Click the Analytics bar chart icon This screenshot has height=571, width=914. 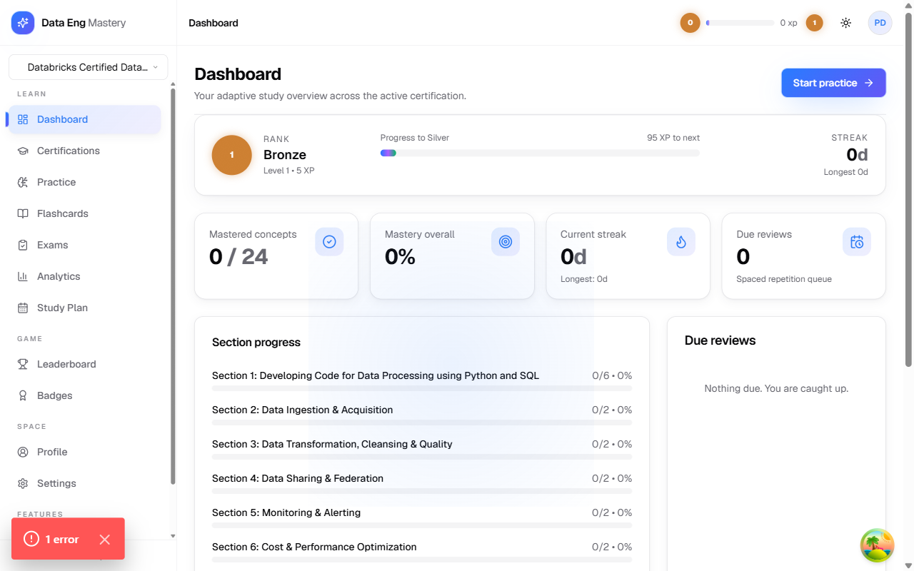[23, 276]
